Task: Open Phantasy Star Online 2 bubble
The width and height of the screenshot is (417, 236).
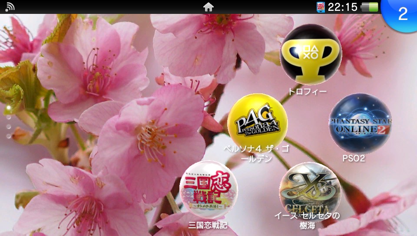Action: point(360,123)
